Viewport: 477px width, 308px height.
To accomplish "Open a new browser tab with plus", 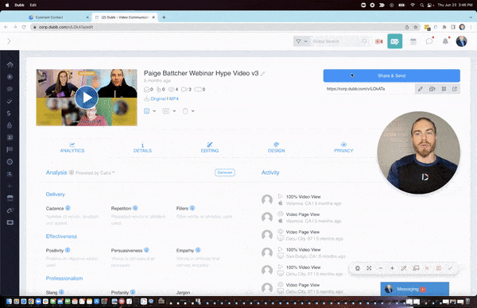I will coord(164,17).
